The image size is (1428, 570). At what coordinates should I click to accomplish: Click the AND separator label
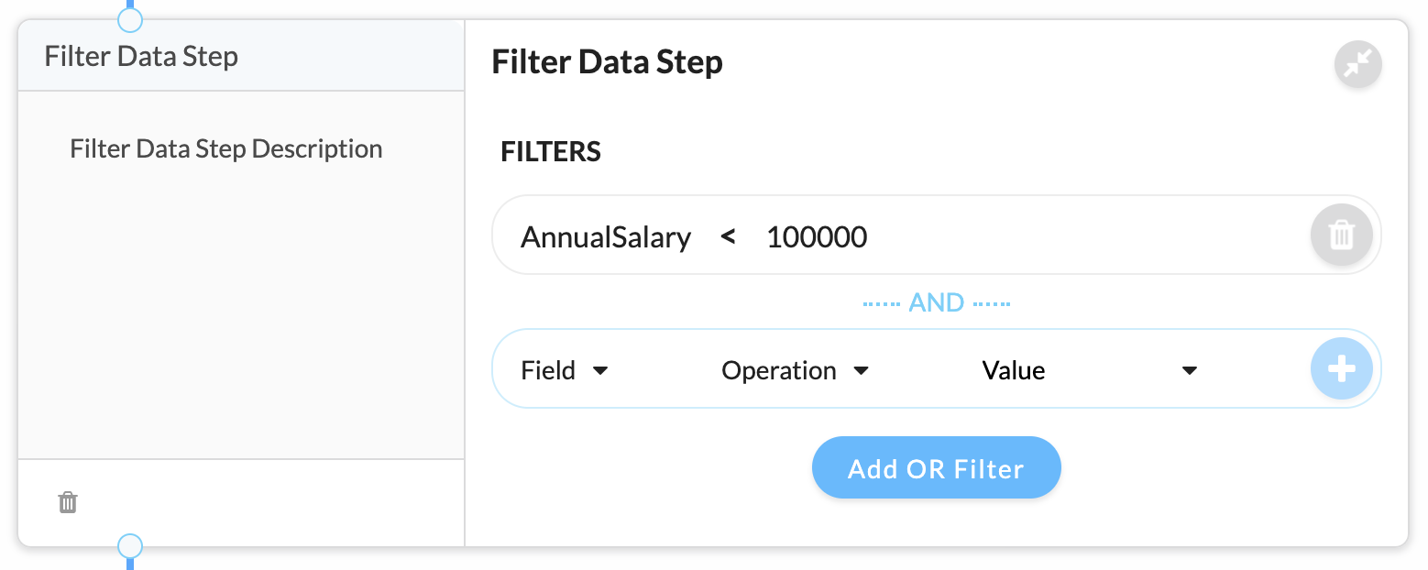(936, 302)
